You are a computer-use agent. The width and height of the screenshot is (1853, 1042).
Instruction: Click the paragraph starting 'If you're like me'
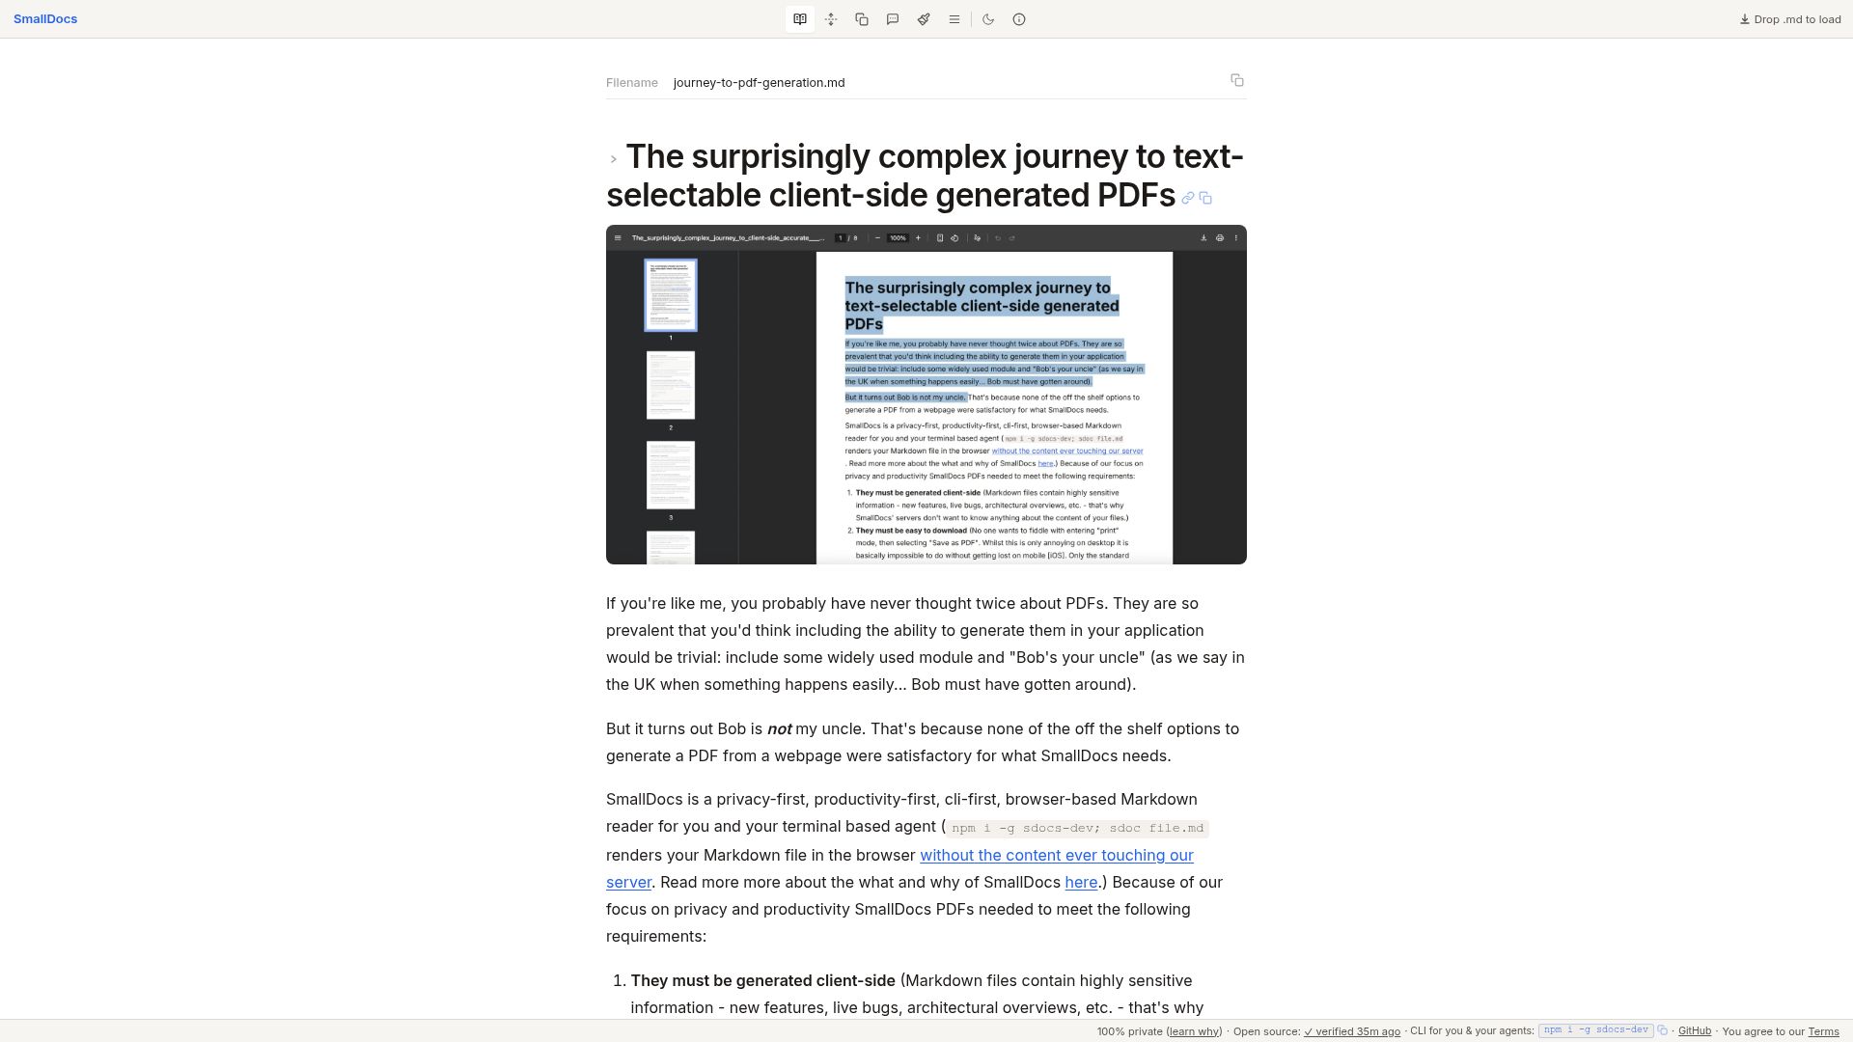[926, 644]
